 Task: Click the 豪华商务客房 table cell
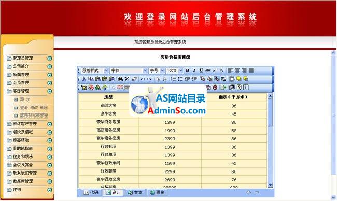[x=108, y=122]
